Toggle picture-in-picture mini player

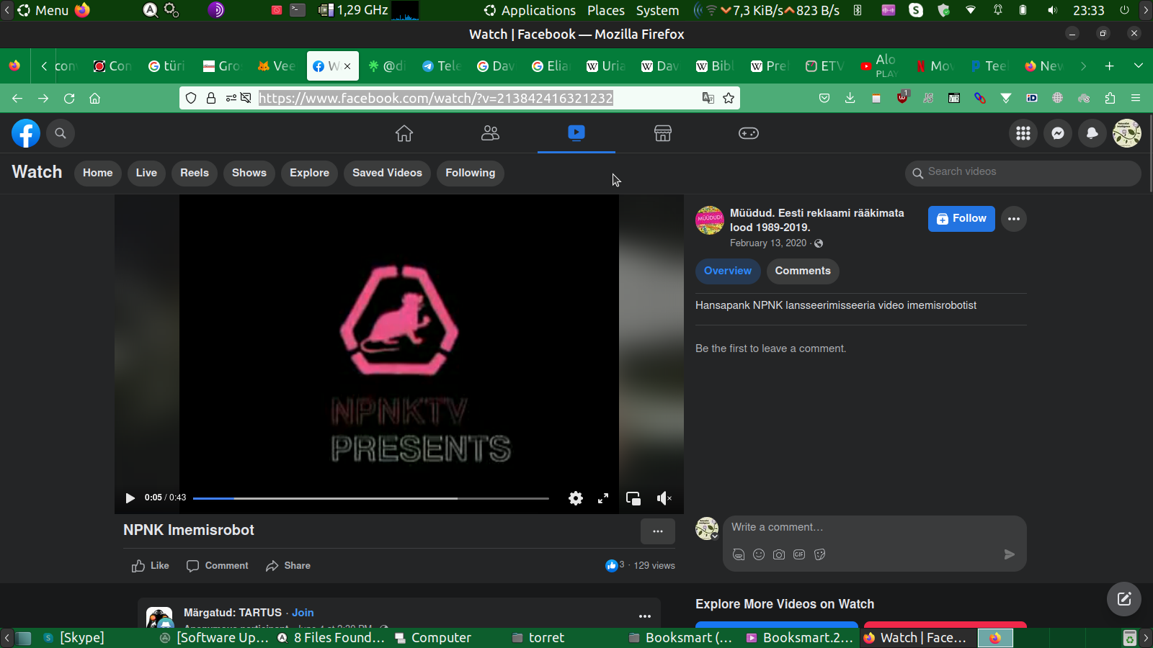[633, 498]
